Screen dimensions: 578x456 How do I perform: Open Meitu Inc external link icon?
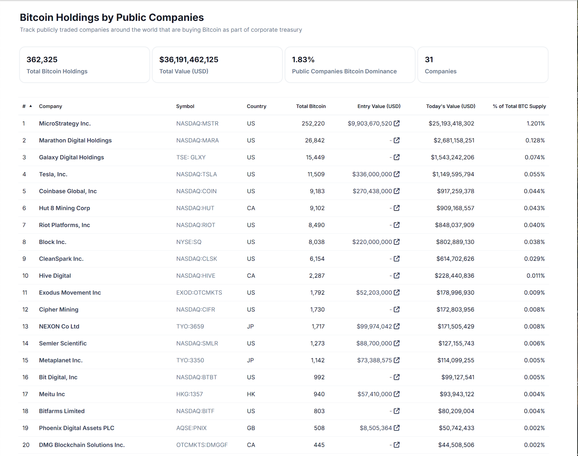(x=397, y=394)
